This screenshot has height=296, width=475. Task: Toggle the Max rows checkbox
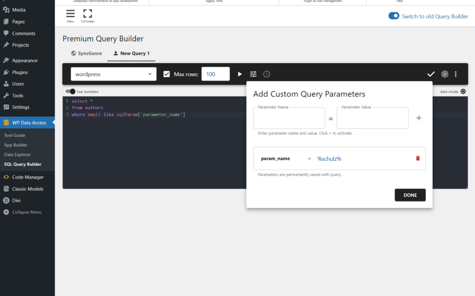coord(167,74)
